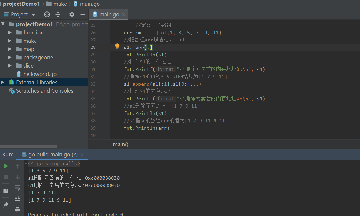The height and width of the screenshot is (216, 360).
Task: Click 'Process finished with exit code 0' text
Action: pos(75,214)
